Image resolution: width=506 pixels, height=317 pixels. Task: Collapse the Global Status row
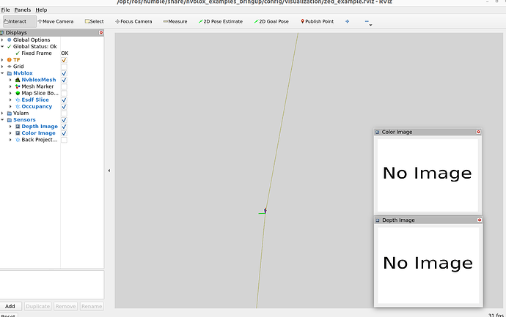(2, 46)
